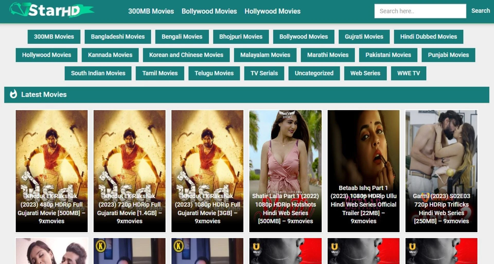The height and width of the screenshot is (264, 494).
Task: Open 300MB Movies in the top navigation bar
Action: coord(151,11)
